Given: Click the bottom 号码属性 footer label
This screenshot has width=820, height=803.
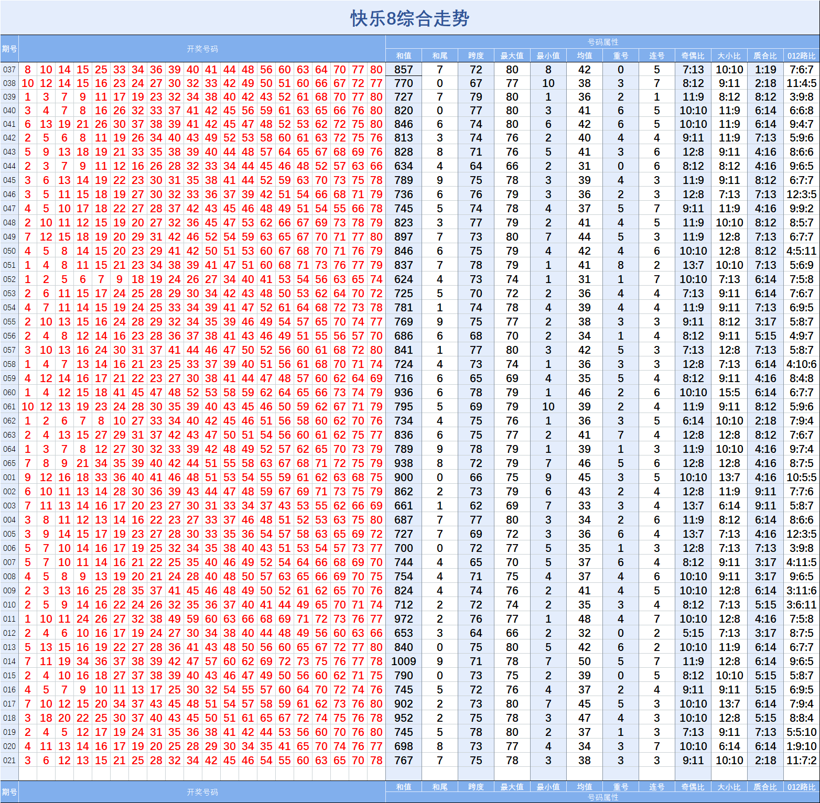Looking at the screenshot, I should [x=603, y=797].
